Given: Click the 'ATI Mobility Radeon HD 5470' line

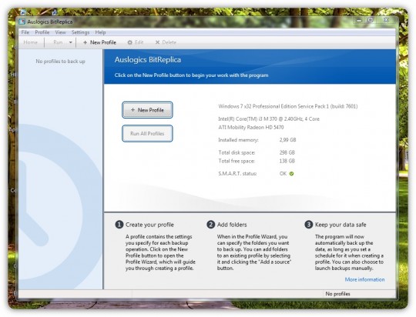Looking at the screenshot, I should tap(251, 127).
